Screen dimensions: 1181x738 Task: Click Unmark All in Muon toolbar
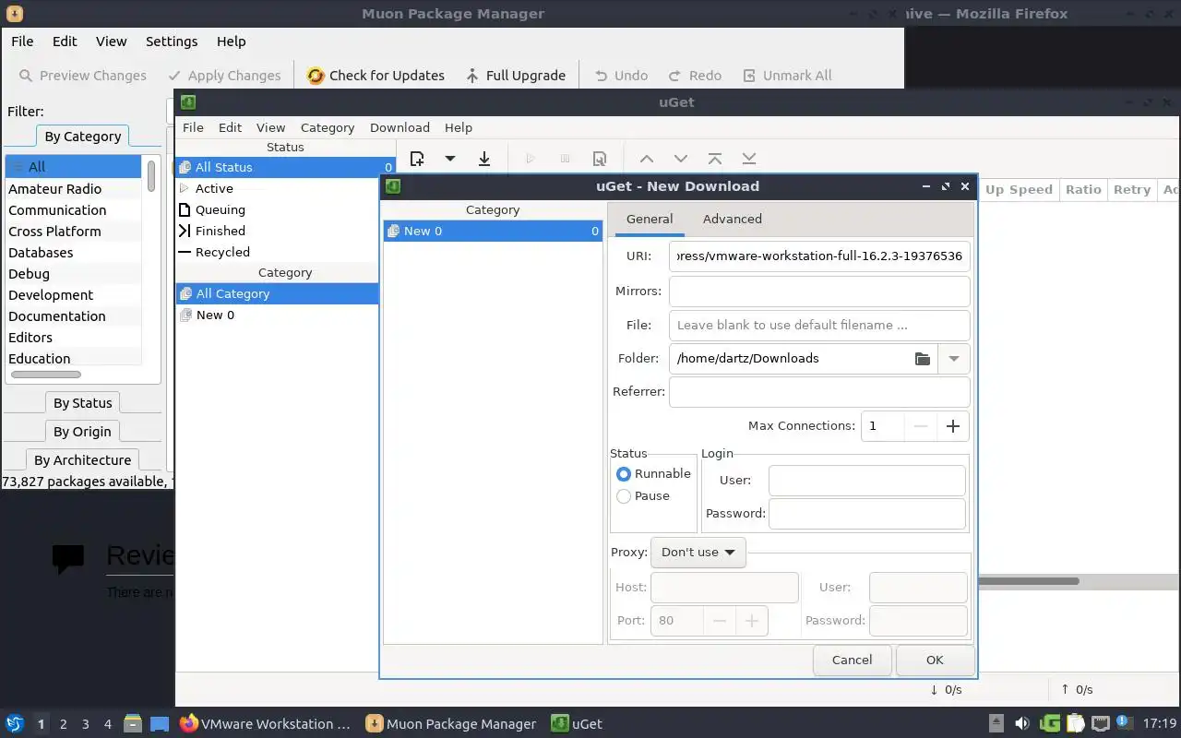click(786, 76)
